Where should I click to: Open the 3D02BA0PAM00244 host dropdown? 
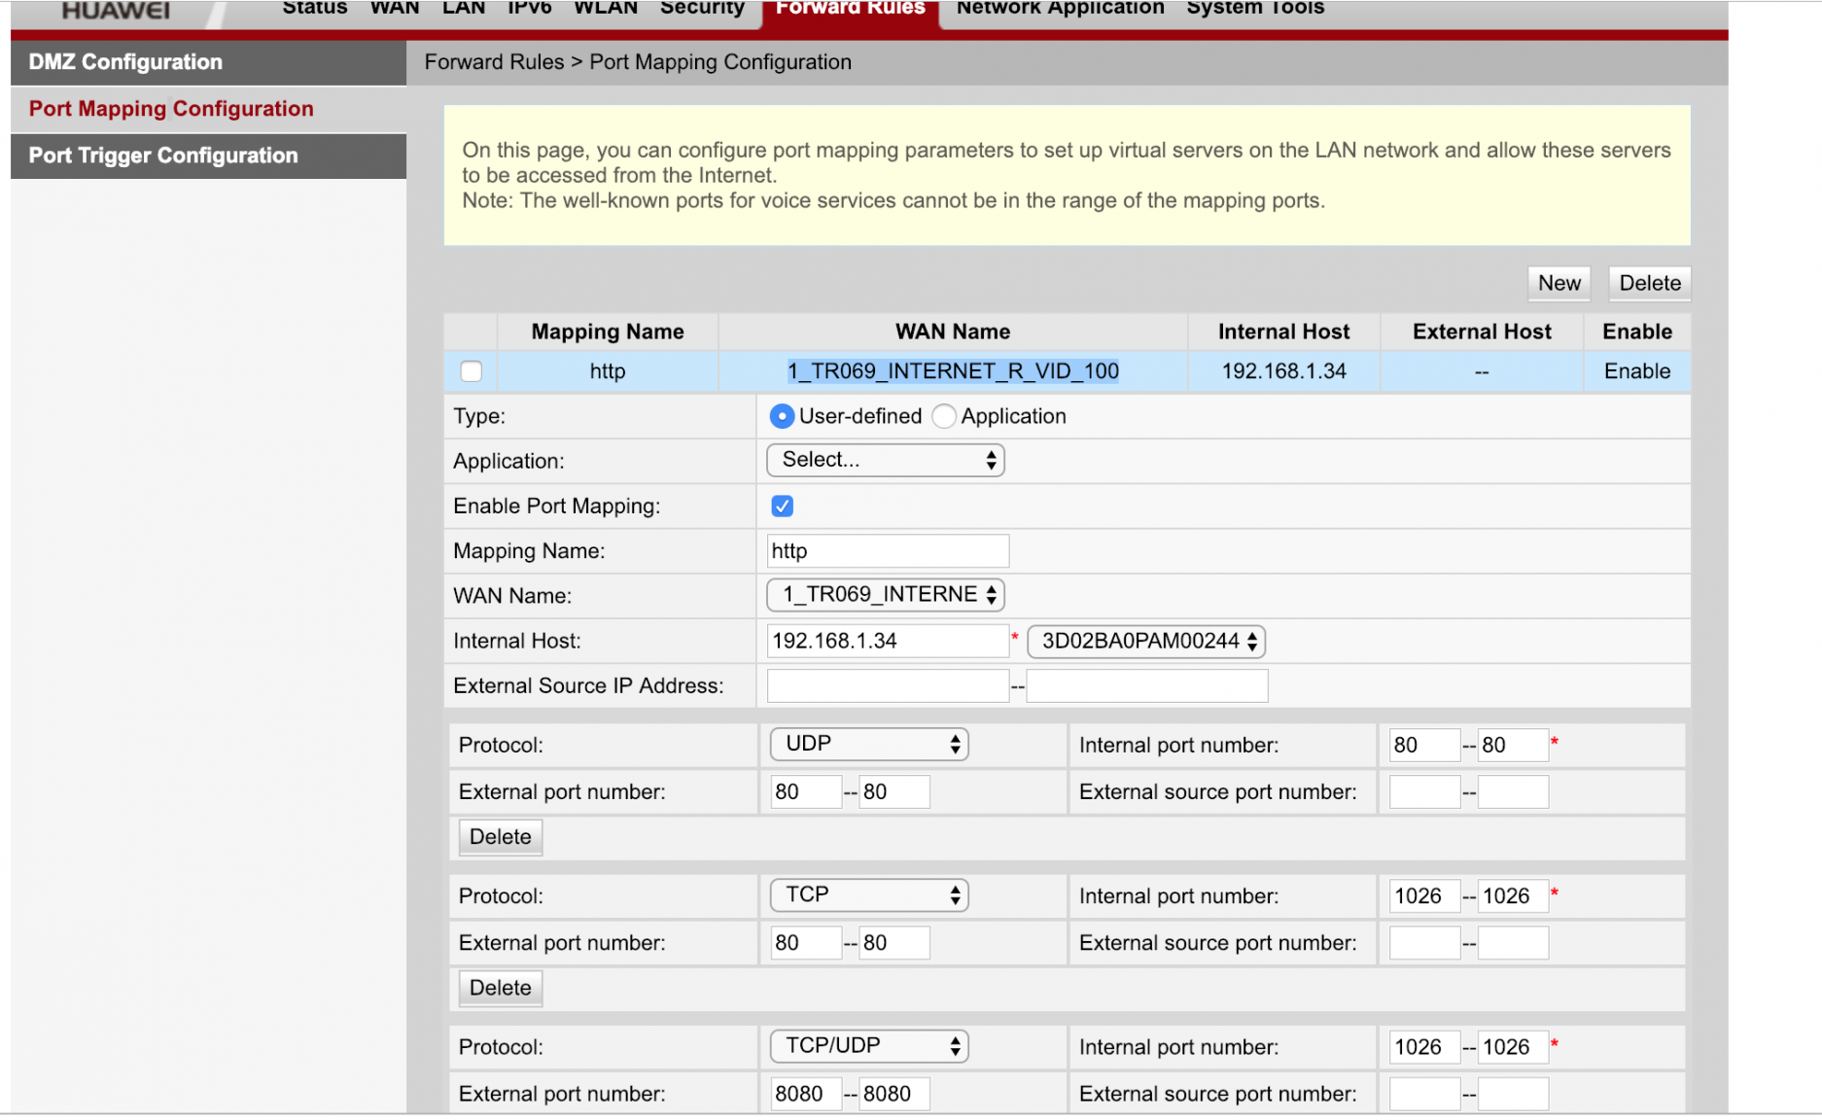[1146, 641]
